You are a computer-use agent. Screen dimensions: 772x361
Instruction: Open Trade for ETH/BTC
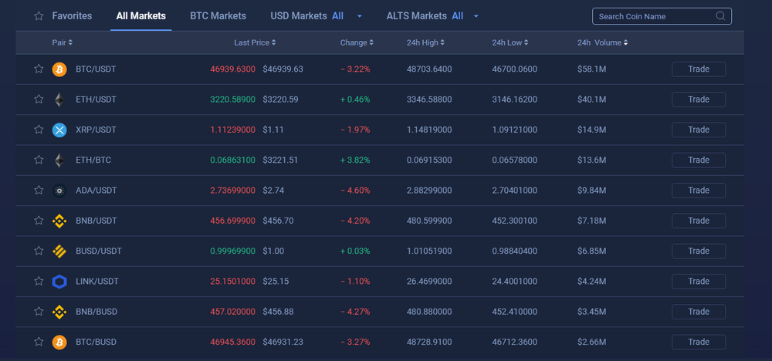click(699, 160)
